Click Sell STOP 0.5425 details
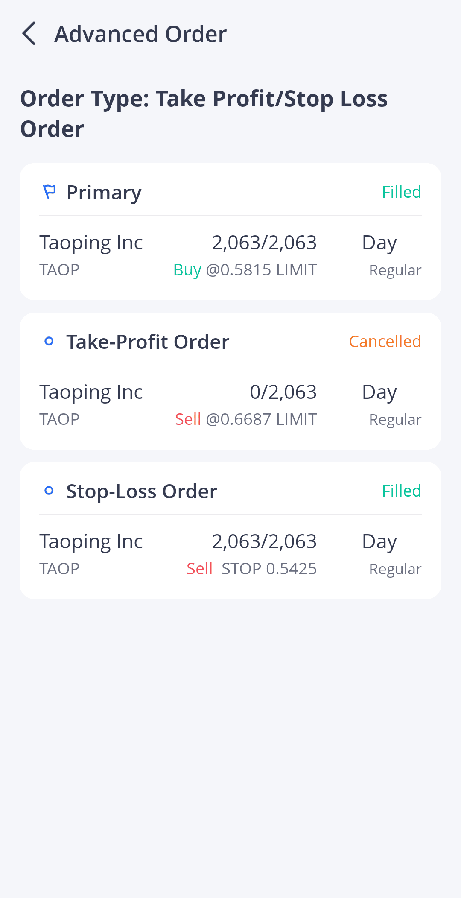 coord(251,569)
